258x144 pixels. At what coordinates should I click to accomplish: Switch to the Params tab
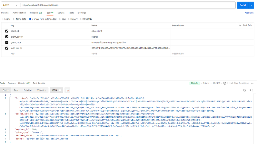tap(5, 13)
